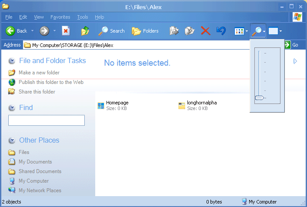
Task: Collapse the Find section
Action: [12, 108]
